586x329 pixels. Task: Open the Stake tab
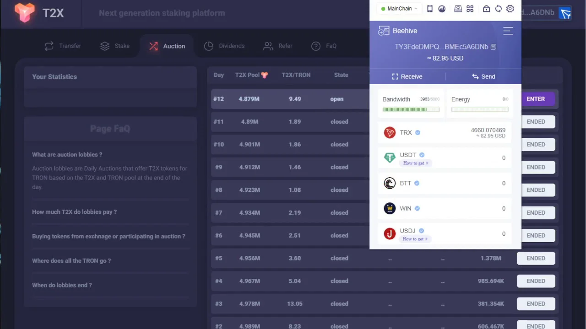[x=115, y=46]
